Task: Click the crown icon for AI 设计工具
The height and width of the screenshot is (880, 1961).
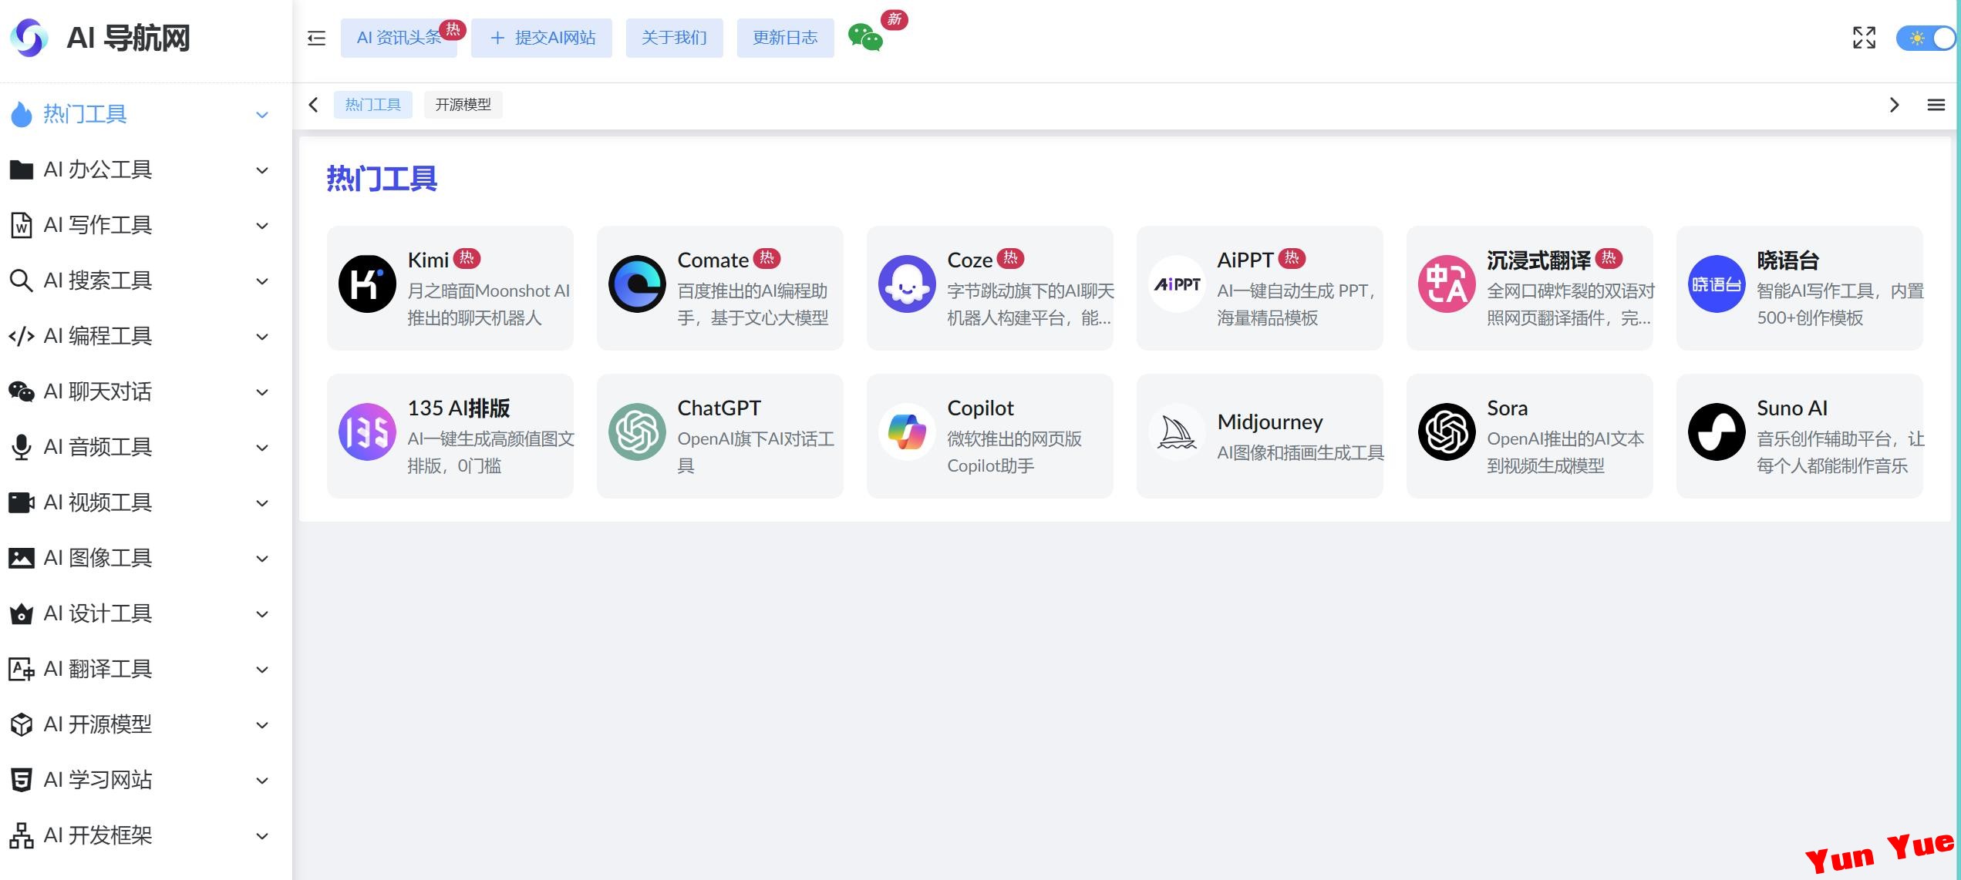Action: click(22, 613)
